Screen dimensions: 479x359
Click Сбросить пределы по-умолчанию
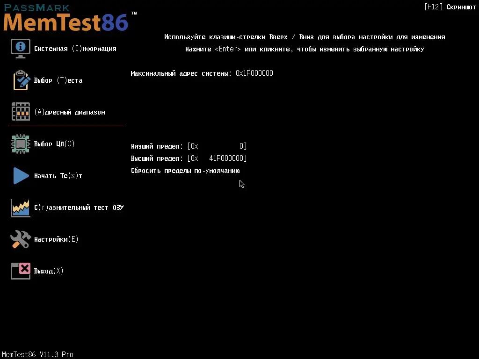pyautogui.click(x=185, y=171)
